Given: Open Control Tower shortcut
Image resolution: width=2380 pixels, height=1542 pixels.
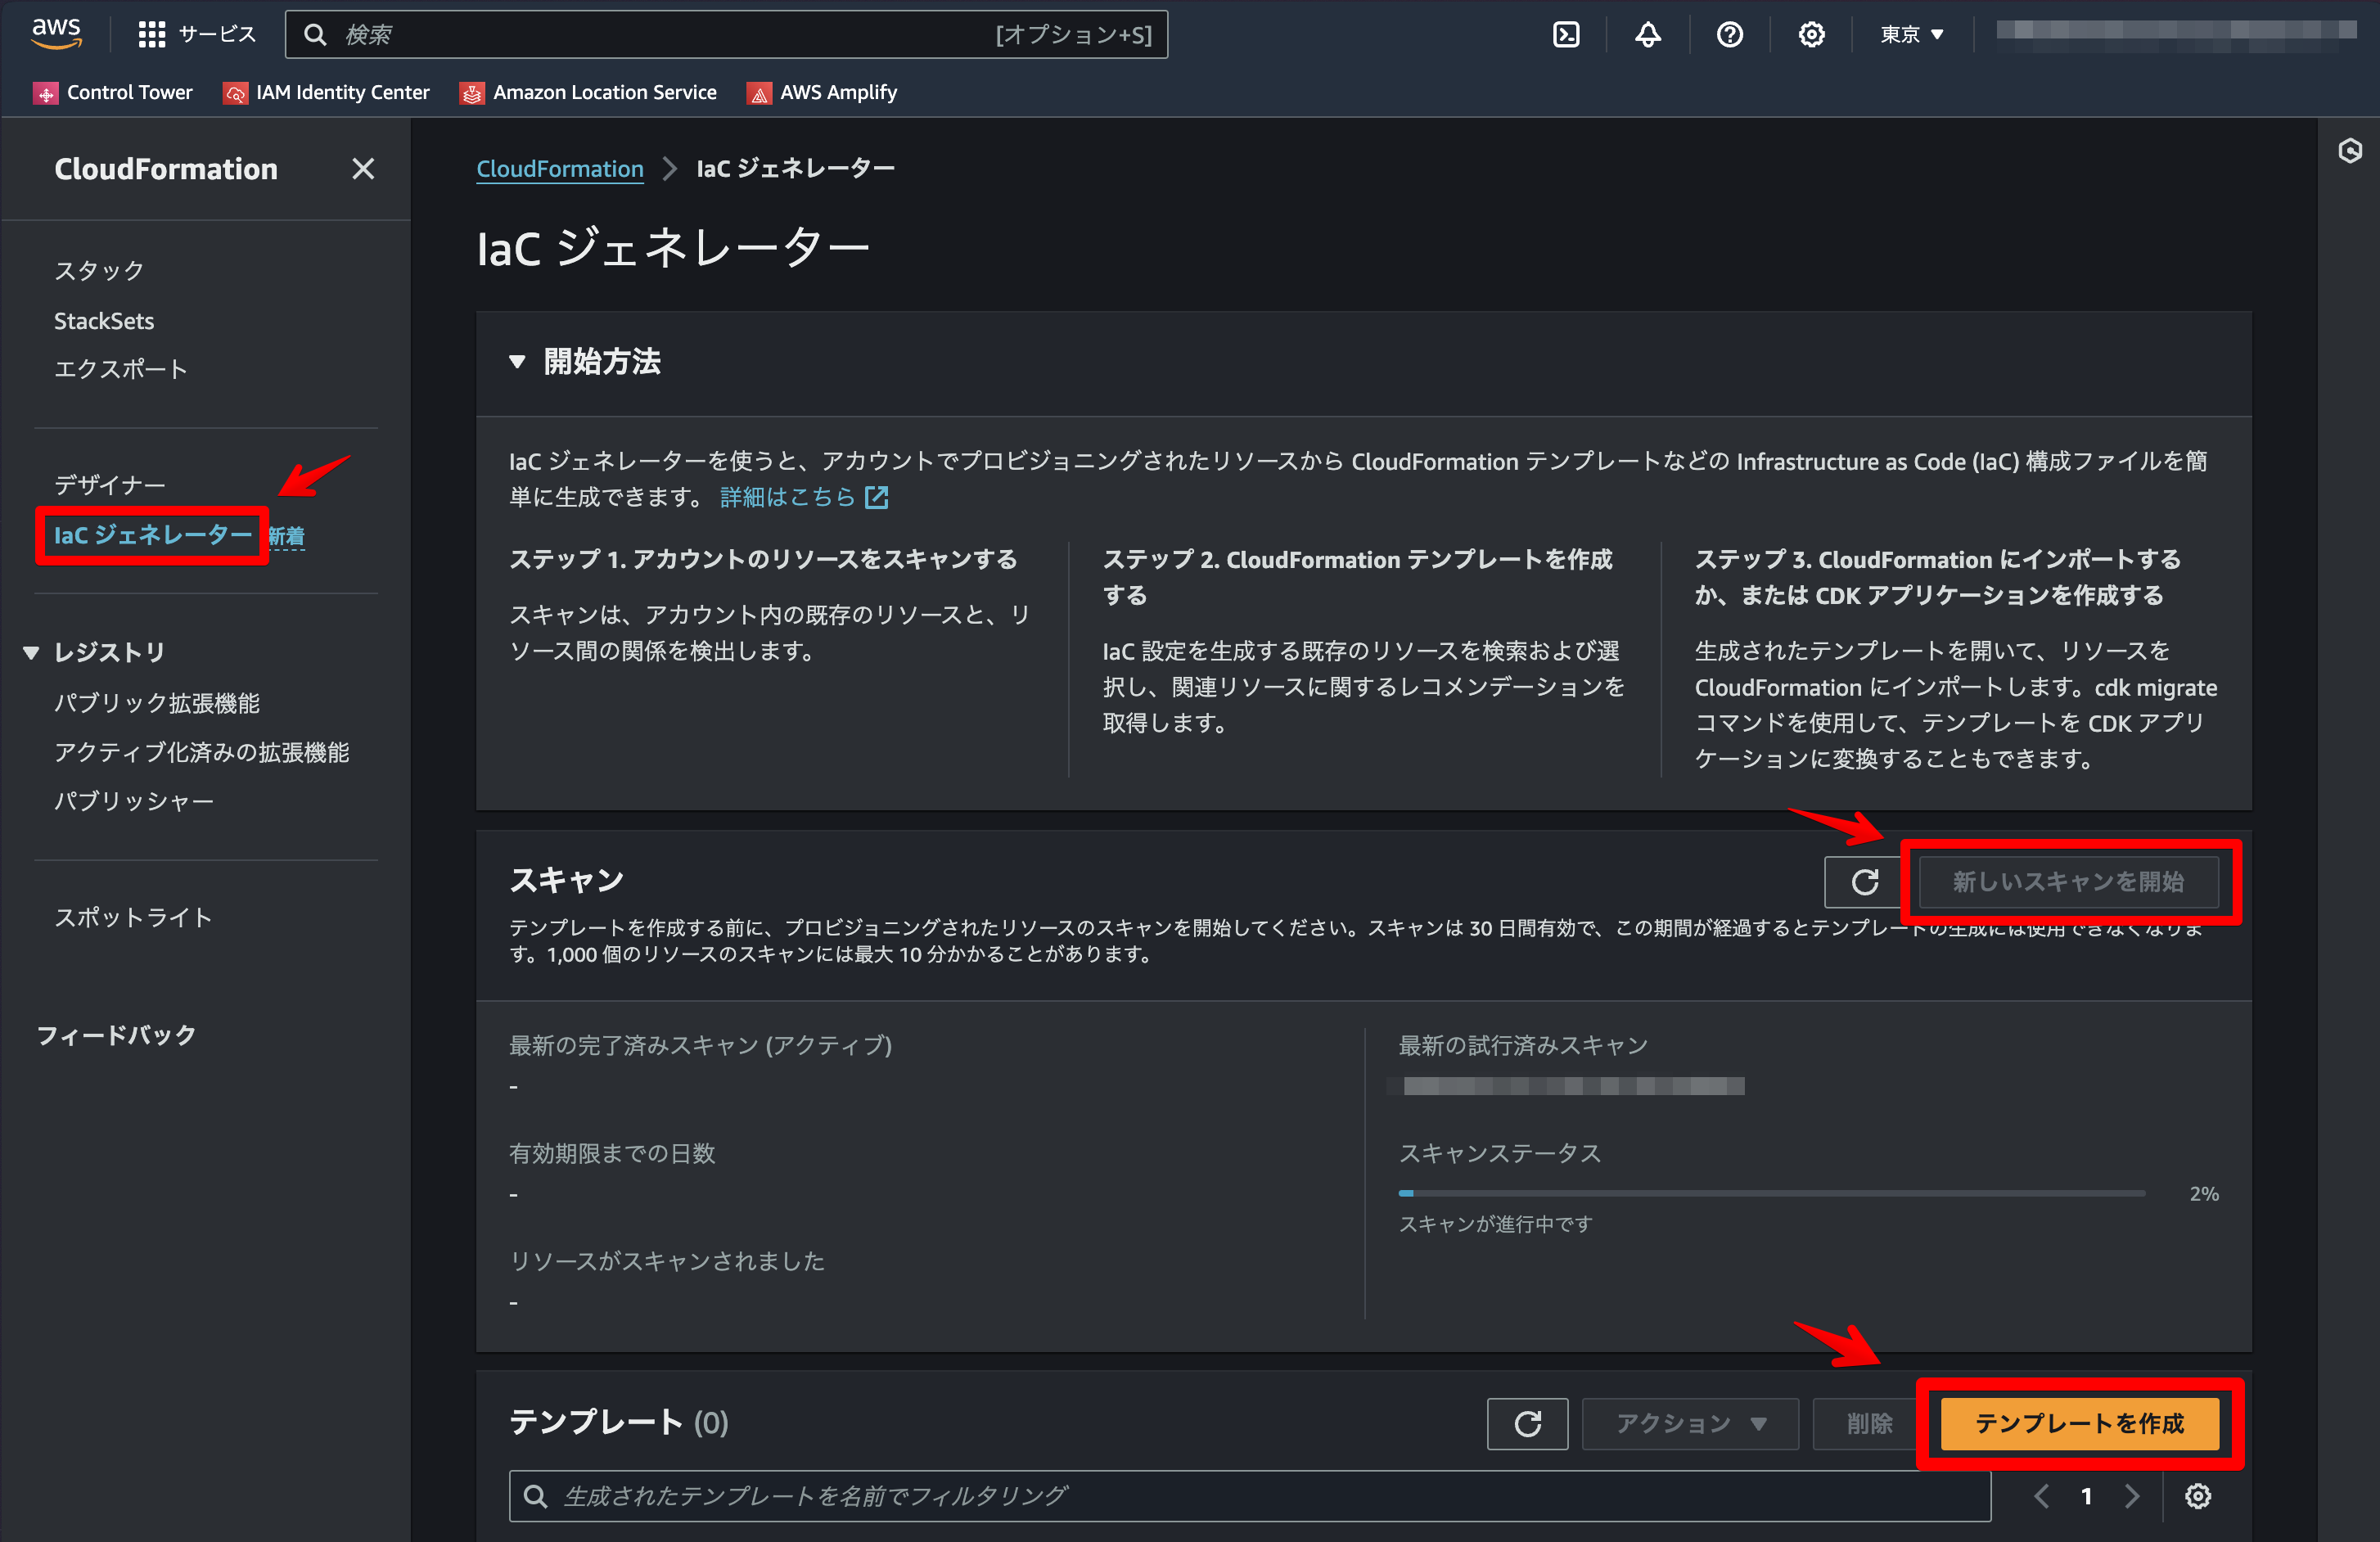Looking at the screenshot, I should coord(112,92).
